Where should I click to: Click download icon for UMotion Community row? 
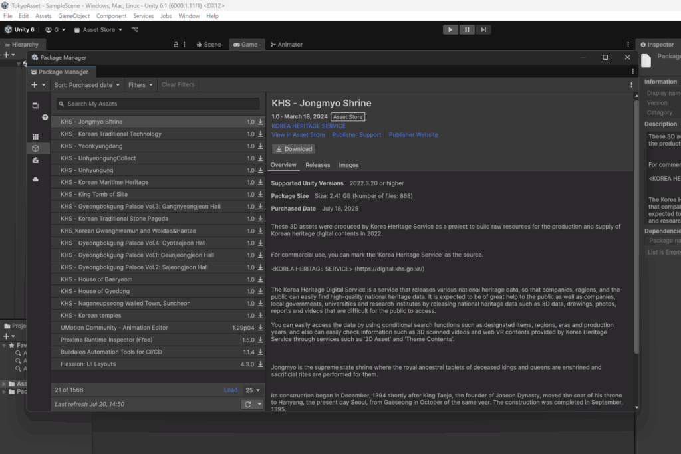tap(261, 328)
